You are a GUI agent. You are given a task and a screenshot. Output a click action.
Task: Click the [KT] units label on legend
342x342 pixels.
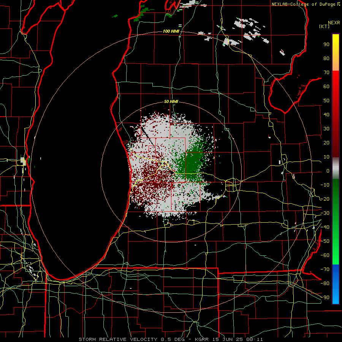[324, 26]
